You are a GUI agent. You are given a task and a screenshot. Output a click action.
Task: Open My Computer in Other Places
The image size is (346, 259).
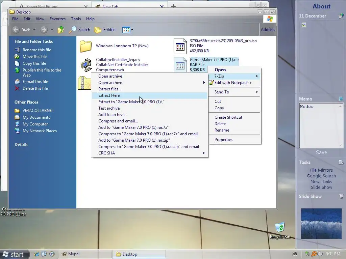[35, 124]
